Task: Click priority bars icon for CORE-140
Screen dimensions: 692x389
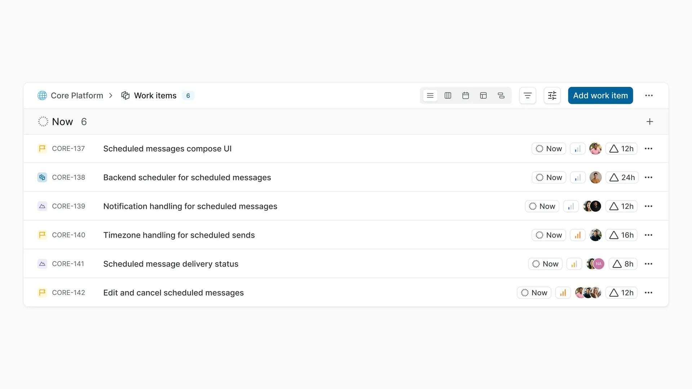Action: pos(577,235)
